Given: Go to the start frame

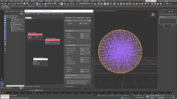Looking at the screenshot, I should 135,95.
